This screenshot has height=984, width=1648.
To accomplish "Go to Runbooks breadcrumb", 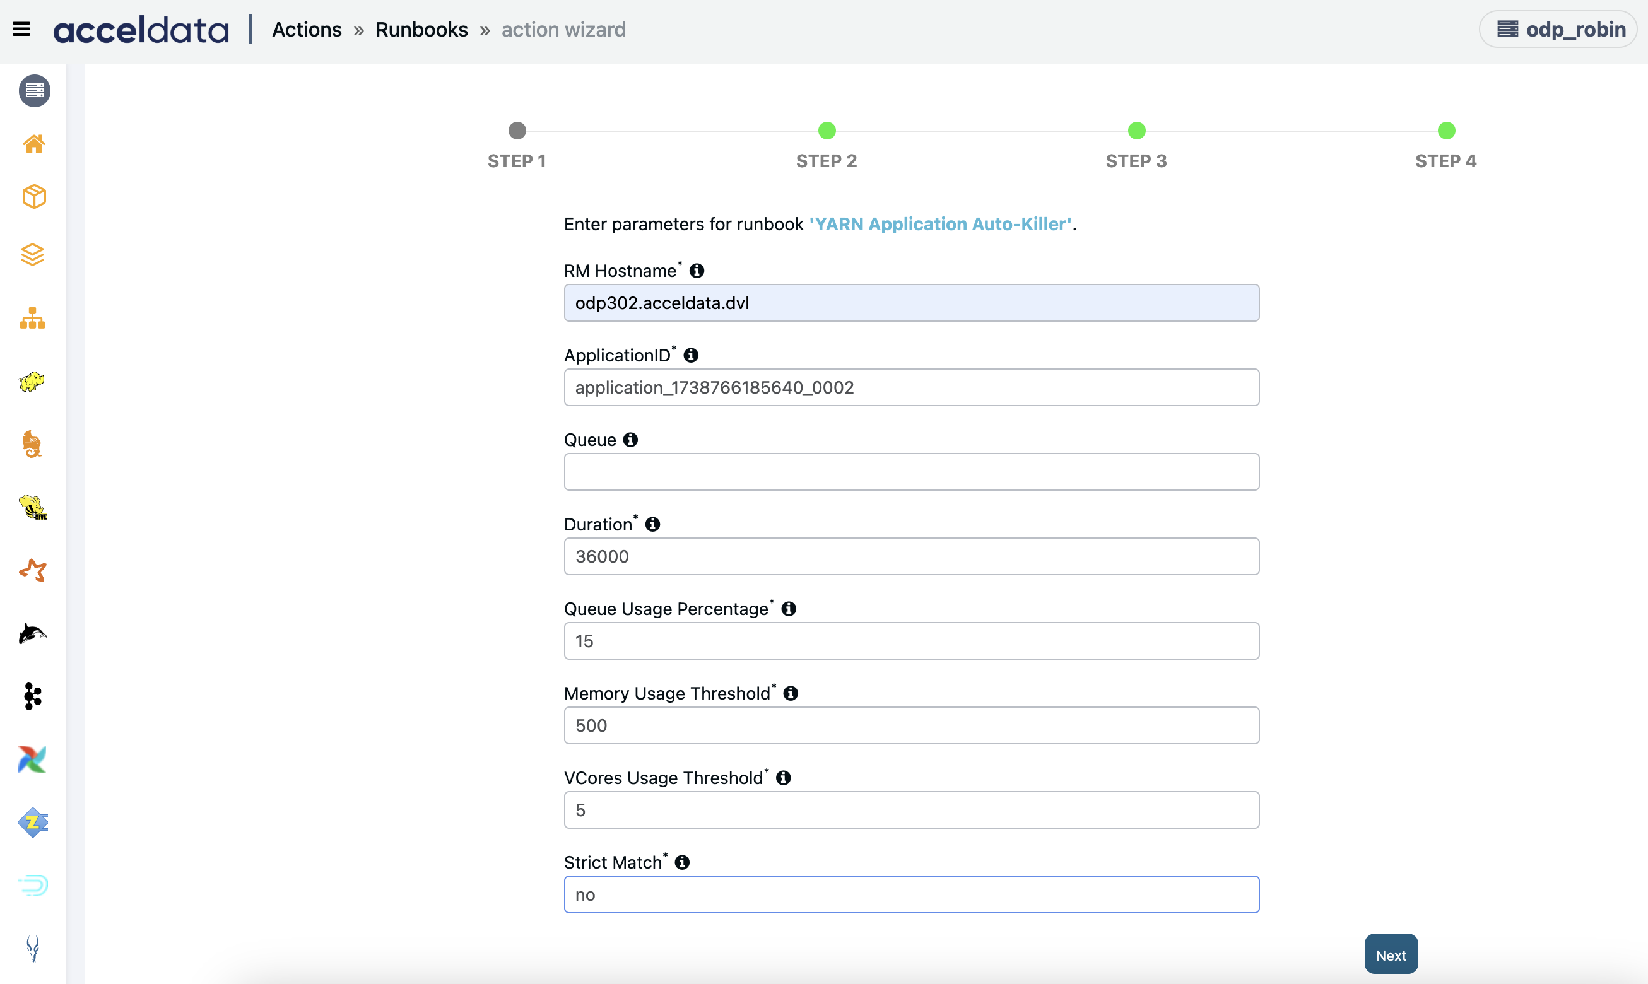I will [422, 30].
